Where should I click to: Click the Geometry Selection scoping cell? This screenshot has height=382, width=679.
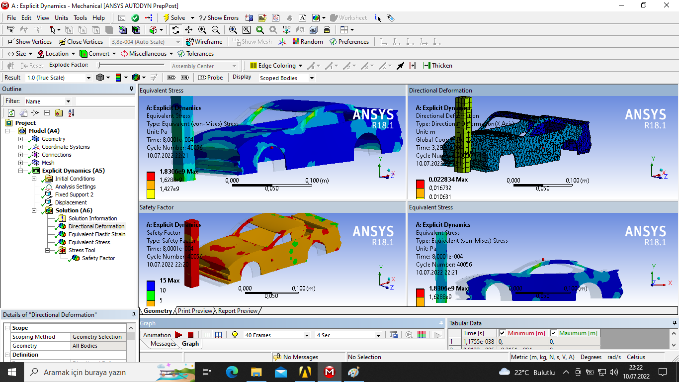(x=99, y=337)
